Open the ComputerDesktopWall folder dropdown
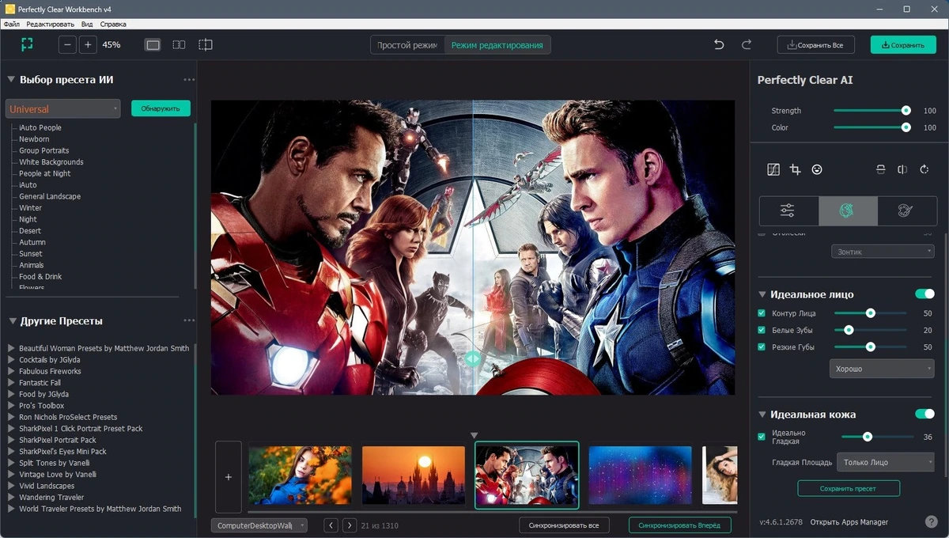949x538 pixels. point(259,525)
